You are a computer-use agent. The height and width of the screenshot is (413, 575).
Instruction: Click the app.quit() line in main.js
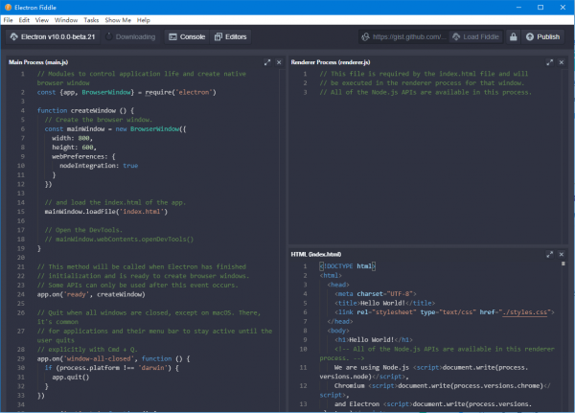point(70,377)
